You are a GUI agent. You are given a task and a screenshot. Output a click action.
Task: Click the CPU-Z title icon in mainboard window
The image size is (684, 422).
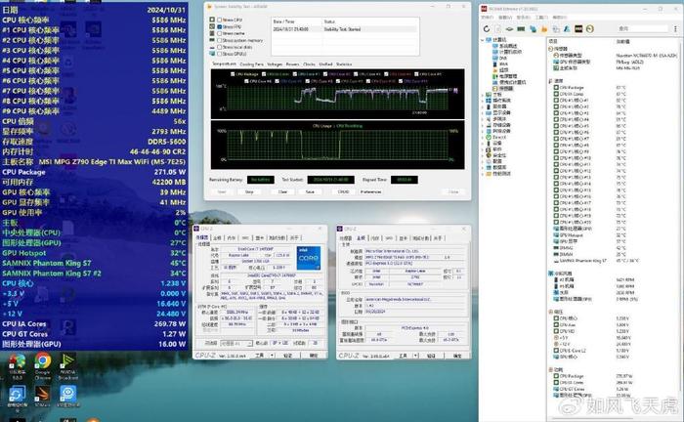click(x=340, y=229)
